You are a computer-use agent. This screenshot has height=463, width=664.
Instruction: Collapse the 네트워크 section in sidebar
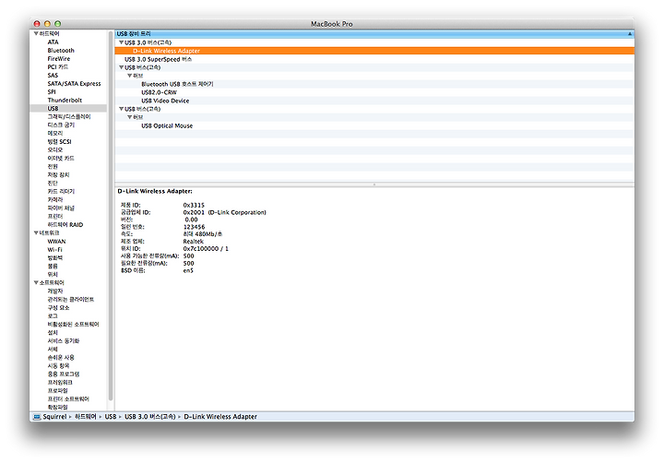click(x=36, y=232)
